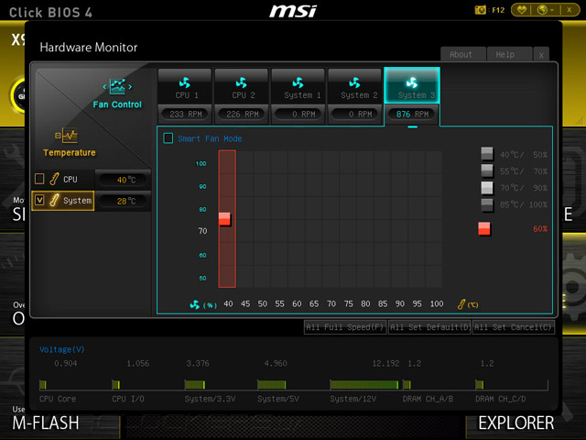Click the fan percent icon on graph axis

coord(195,304)
